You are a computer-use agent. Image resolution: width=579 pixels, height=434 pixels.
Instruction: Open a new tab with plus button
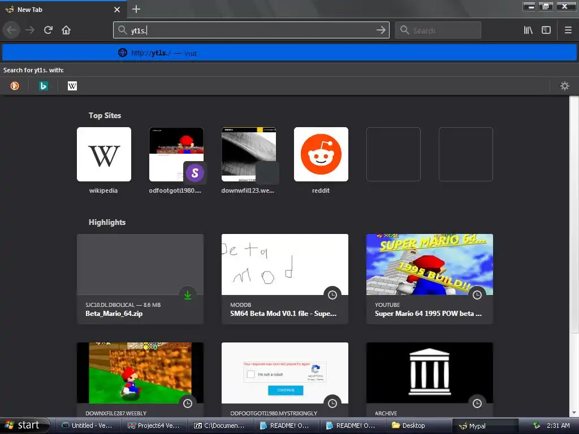[x=136, y=9]
